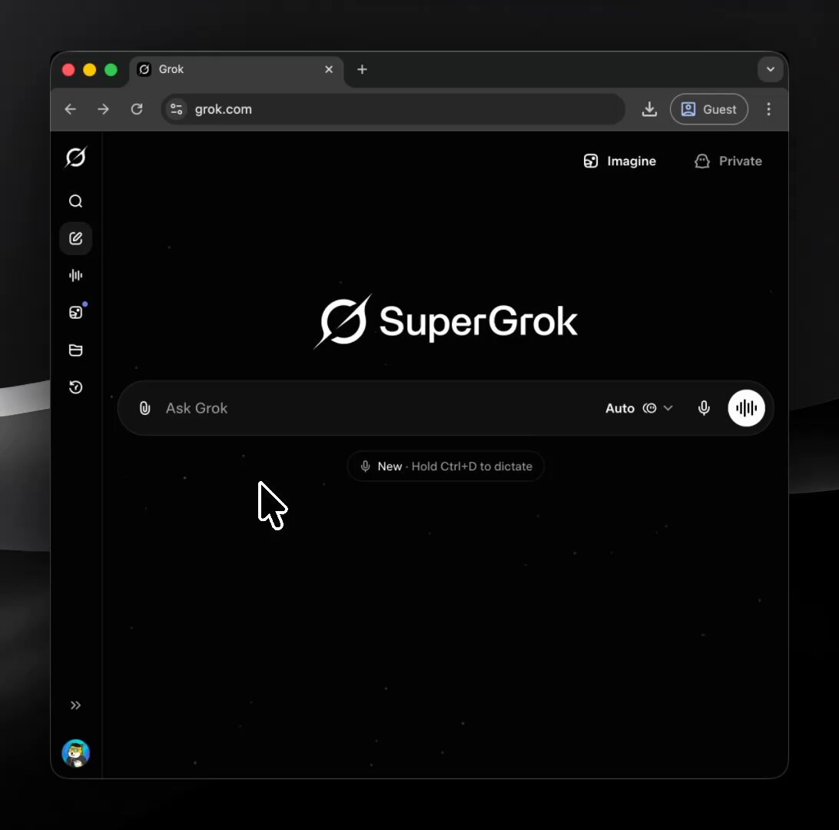This screenshot has width=839, height=830.
Task: Toggle Private chat mode
Action: click(728, 161)
